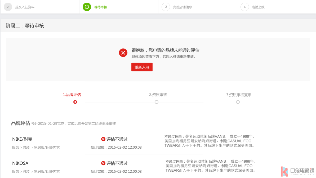Click the green clock icon for 等待审核
The image size is (316, 178).
coord(87,7)
